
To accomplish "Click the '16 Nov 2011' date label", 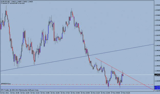I will point(4,93).
